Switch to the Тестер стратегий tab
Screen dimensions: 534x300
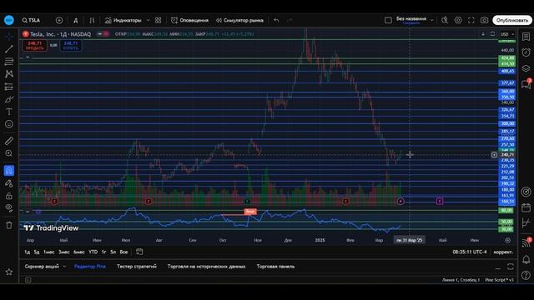click(x=137, y=267)
